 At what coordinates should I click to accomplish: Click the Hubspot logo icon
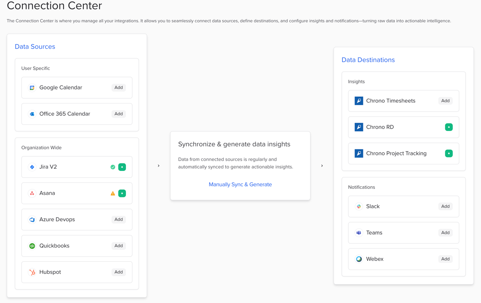[32, 273]
